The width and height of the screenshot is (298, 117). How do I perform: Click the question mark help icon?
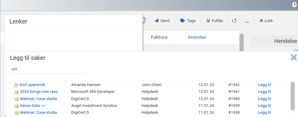pyautogui.click(x=144, y=21)
